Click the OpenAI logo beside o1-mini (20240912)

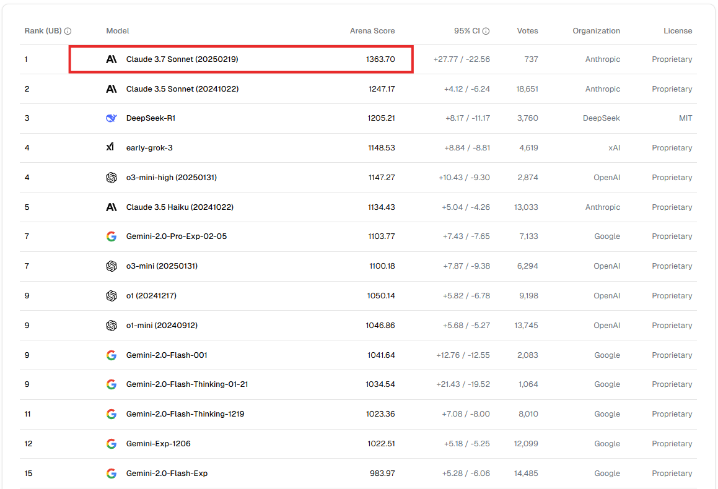112,325
